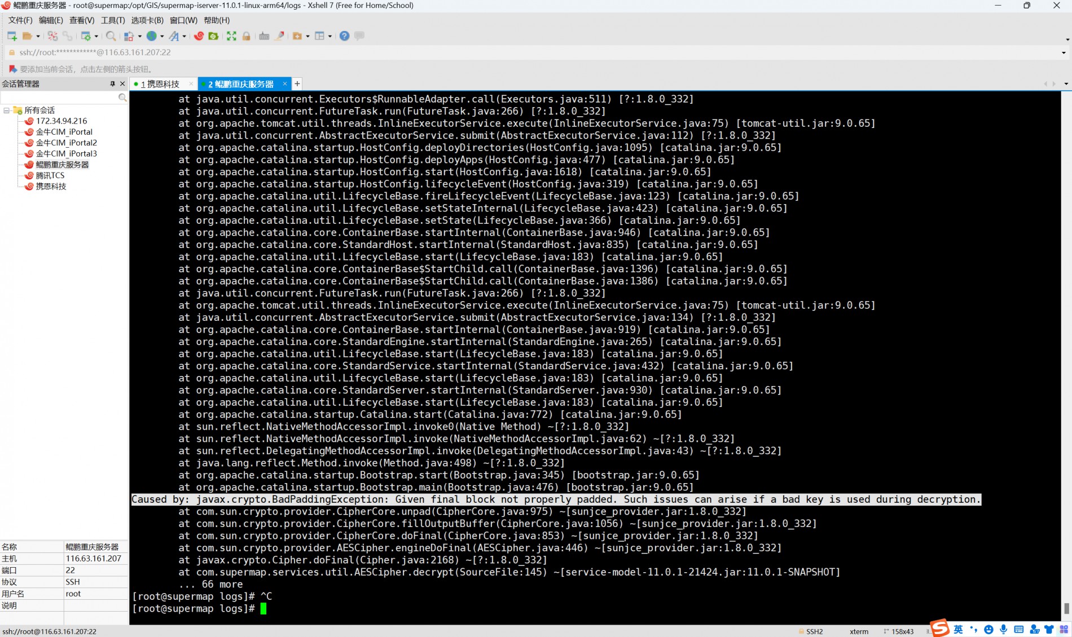Select session 腾讯TCS

50,175
